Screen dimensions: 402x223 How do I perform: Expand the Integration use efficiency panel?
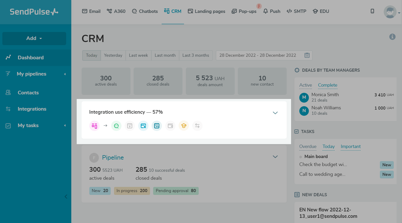coord(275,113)
